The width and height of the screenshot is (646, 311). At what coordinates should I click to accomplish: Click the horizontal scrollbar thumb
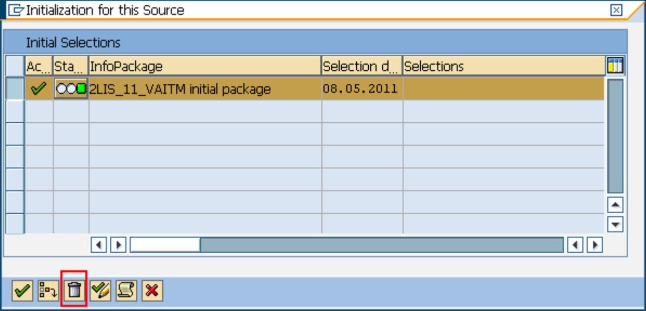point(165,245)
